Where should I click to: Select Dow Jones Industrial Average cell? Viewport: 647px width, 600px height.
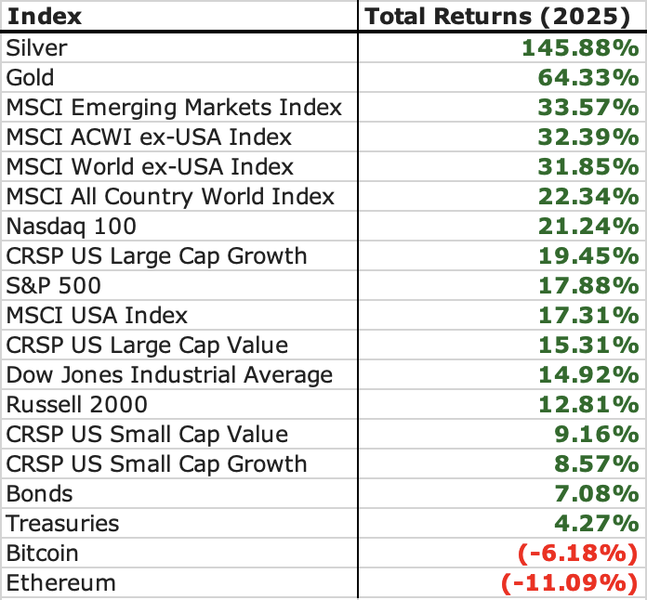coord(169,375)
